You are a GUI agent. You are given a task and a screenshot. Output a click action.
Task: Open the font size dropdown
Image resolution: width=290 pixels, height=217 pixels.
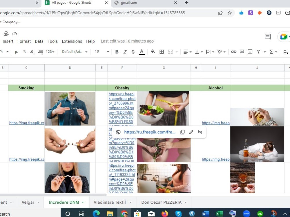102,52
